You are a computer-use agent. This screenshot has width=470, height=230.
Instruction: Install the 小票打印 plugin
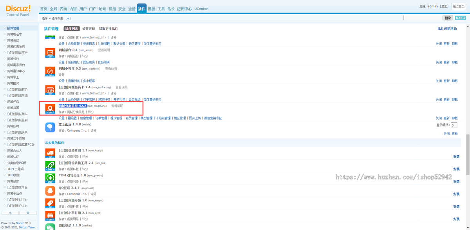[456, 219]
